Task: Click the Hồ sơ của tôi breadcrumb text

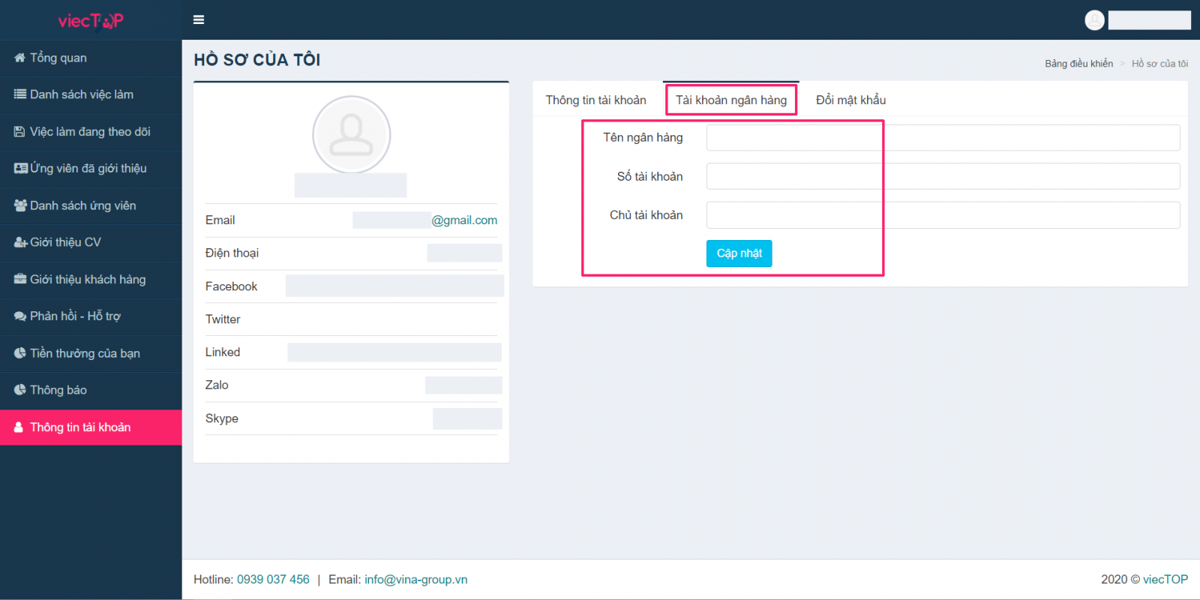Action: click(1159, 64)
